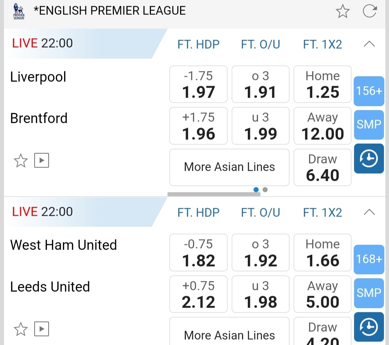Toggle favorite star for Liverpool vs Brentford
Viewport: 389px width, 345px height.
click(x=21, y=161)
